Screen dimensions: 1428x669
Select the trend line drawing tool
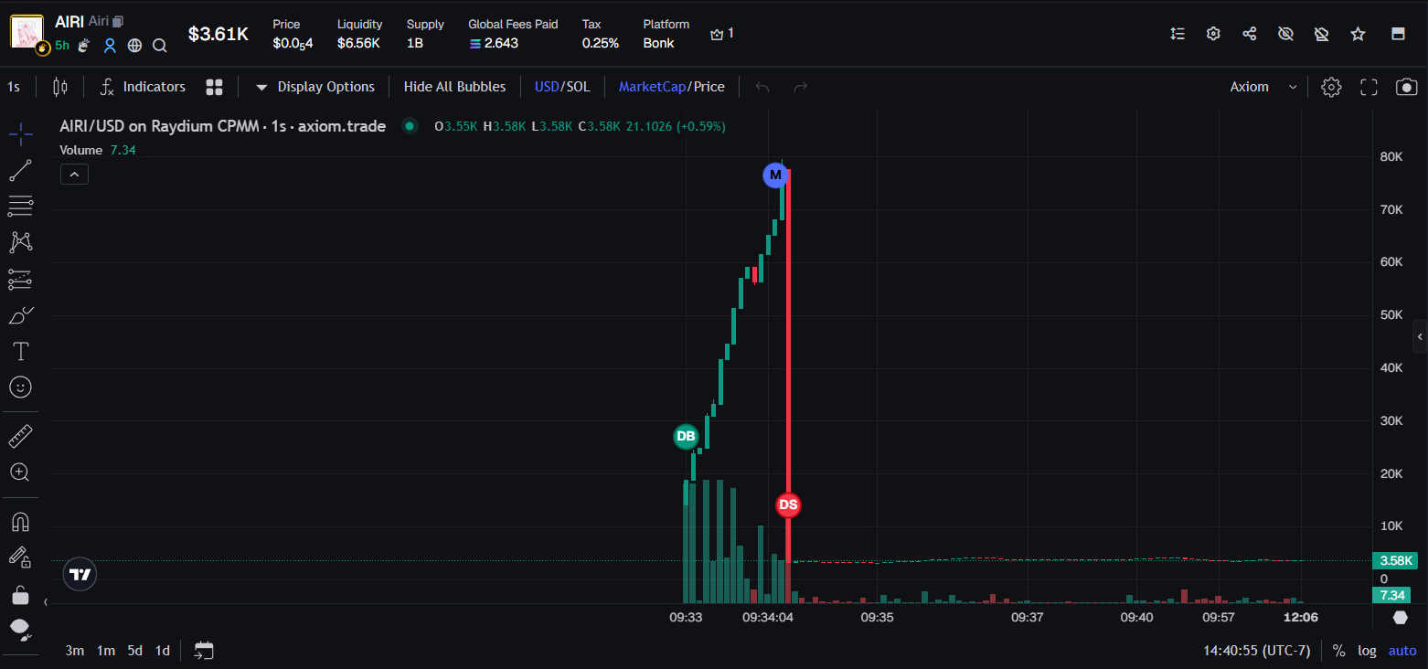pos(20,170)
